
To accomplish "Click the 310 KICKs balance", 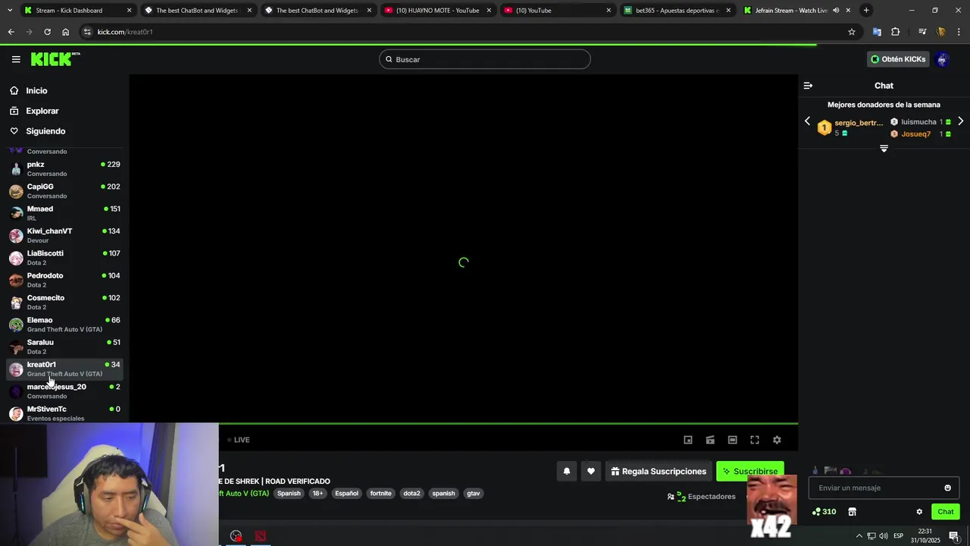I will pos(824,512).
